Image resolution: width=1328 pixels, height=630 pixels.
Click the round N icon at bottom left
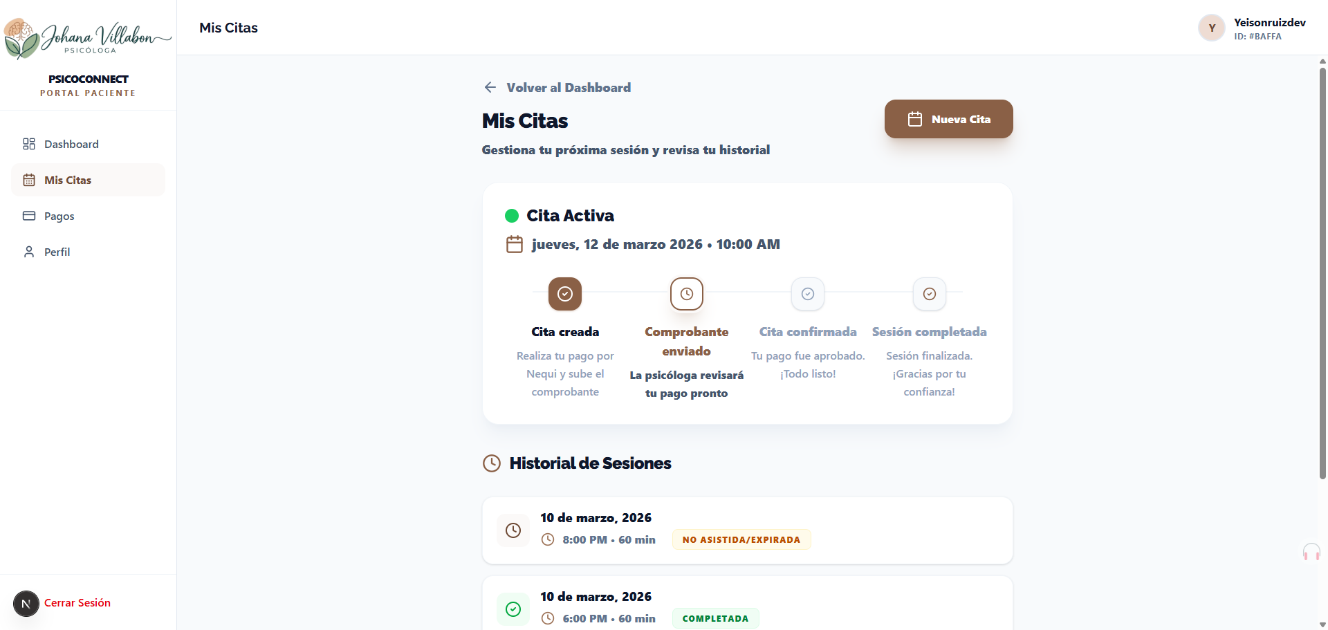26,604
